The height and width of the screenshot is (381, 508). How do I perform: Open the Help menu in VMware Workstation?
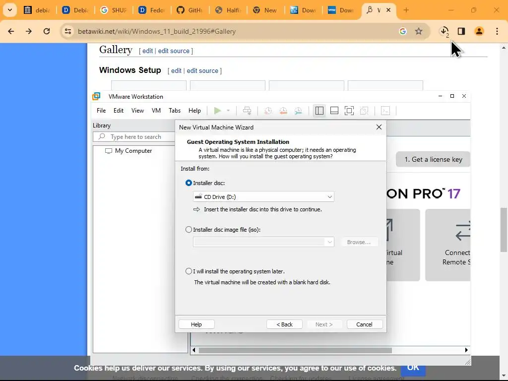pyautogui.click(x=194, y=111)
